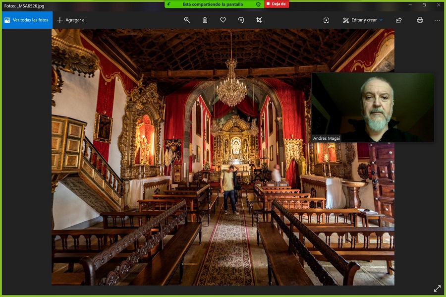Image resolution: width=446 pixels, height=297 pixels.
Task: Zoom in with the magnifier icon
Action: pyautogui.click(x=187, y=20)
